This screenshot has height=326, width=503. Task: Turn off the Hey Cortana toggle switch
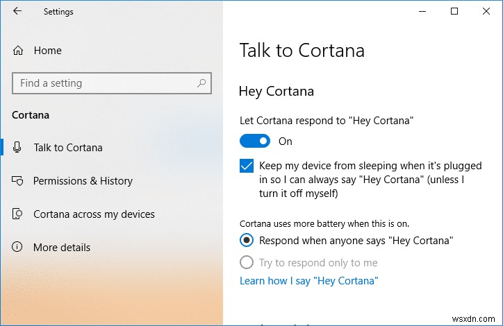click(255, 141)
